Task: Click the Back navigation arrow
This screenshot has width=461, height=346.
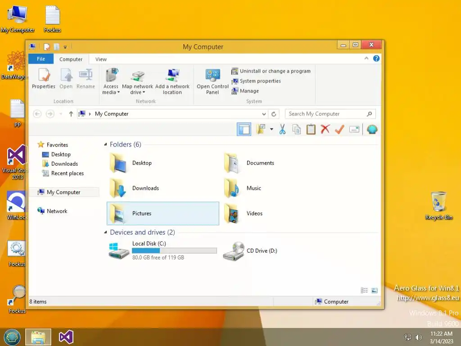Action: click(x=37, y=114)
